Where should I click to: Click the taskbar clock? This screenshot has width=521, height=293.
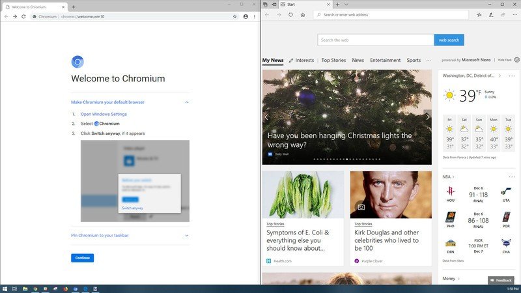click(x=513, y=289)
